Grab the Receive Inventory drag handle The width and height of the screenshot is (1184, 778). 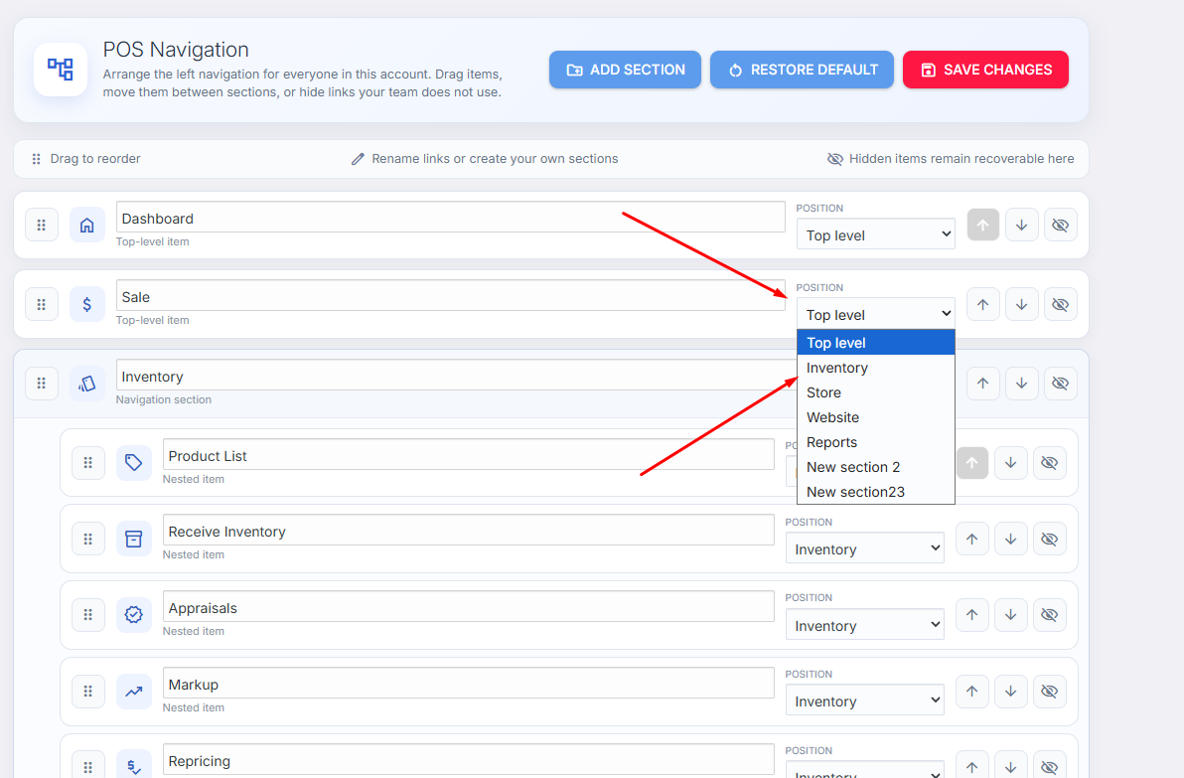[88, 540]
